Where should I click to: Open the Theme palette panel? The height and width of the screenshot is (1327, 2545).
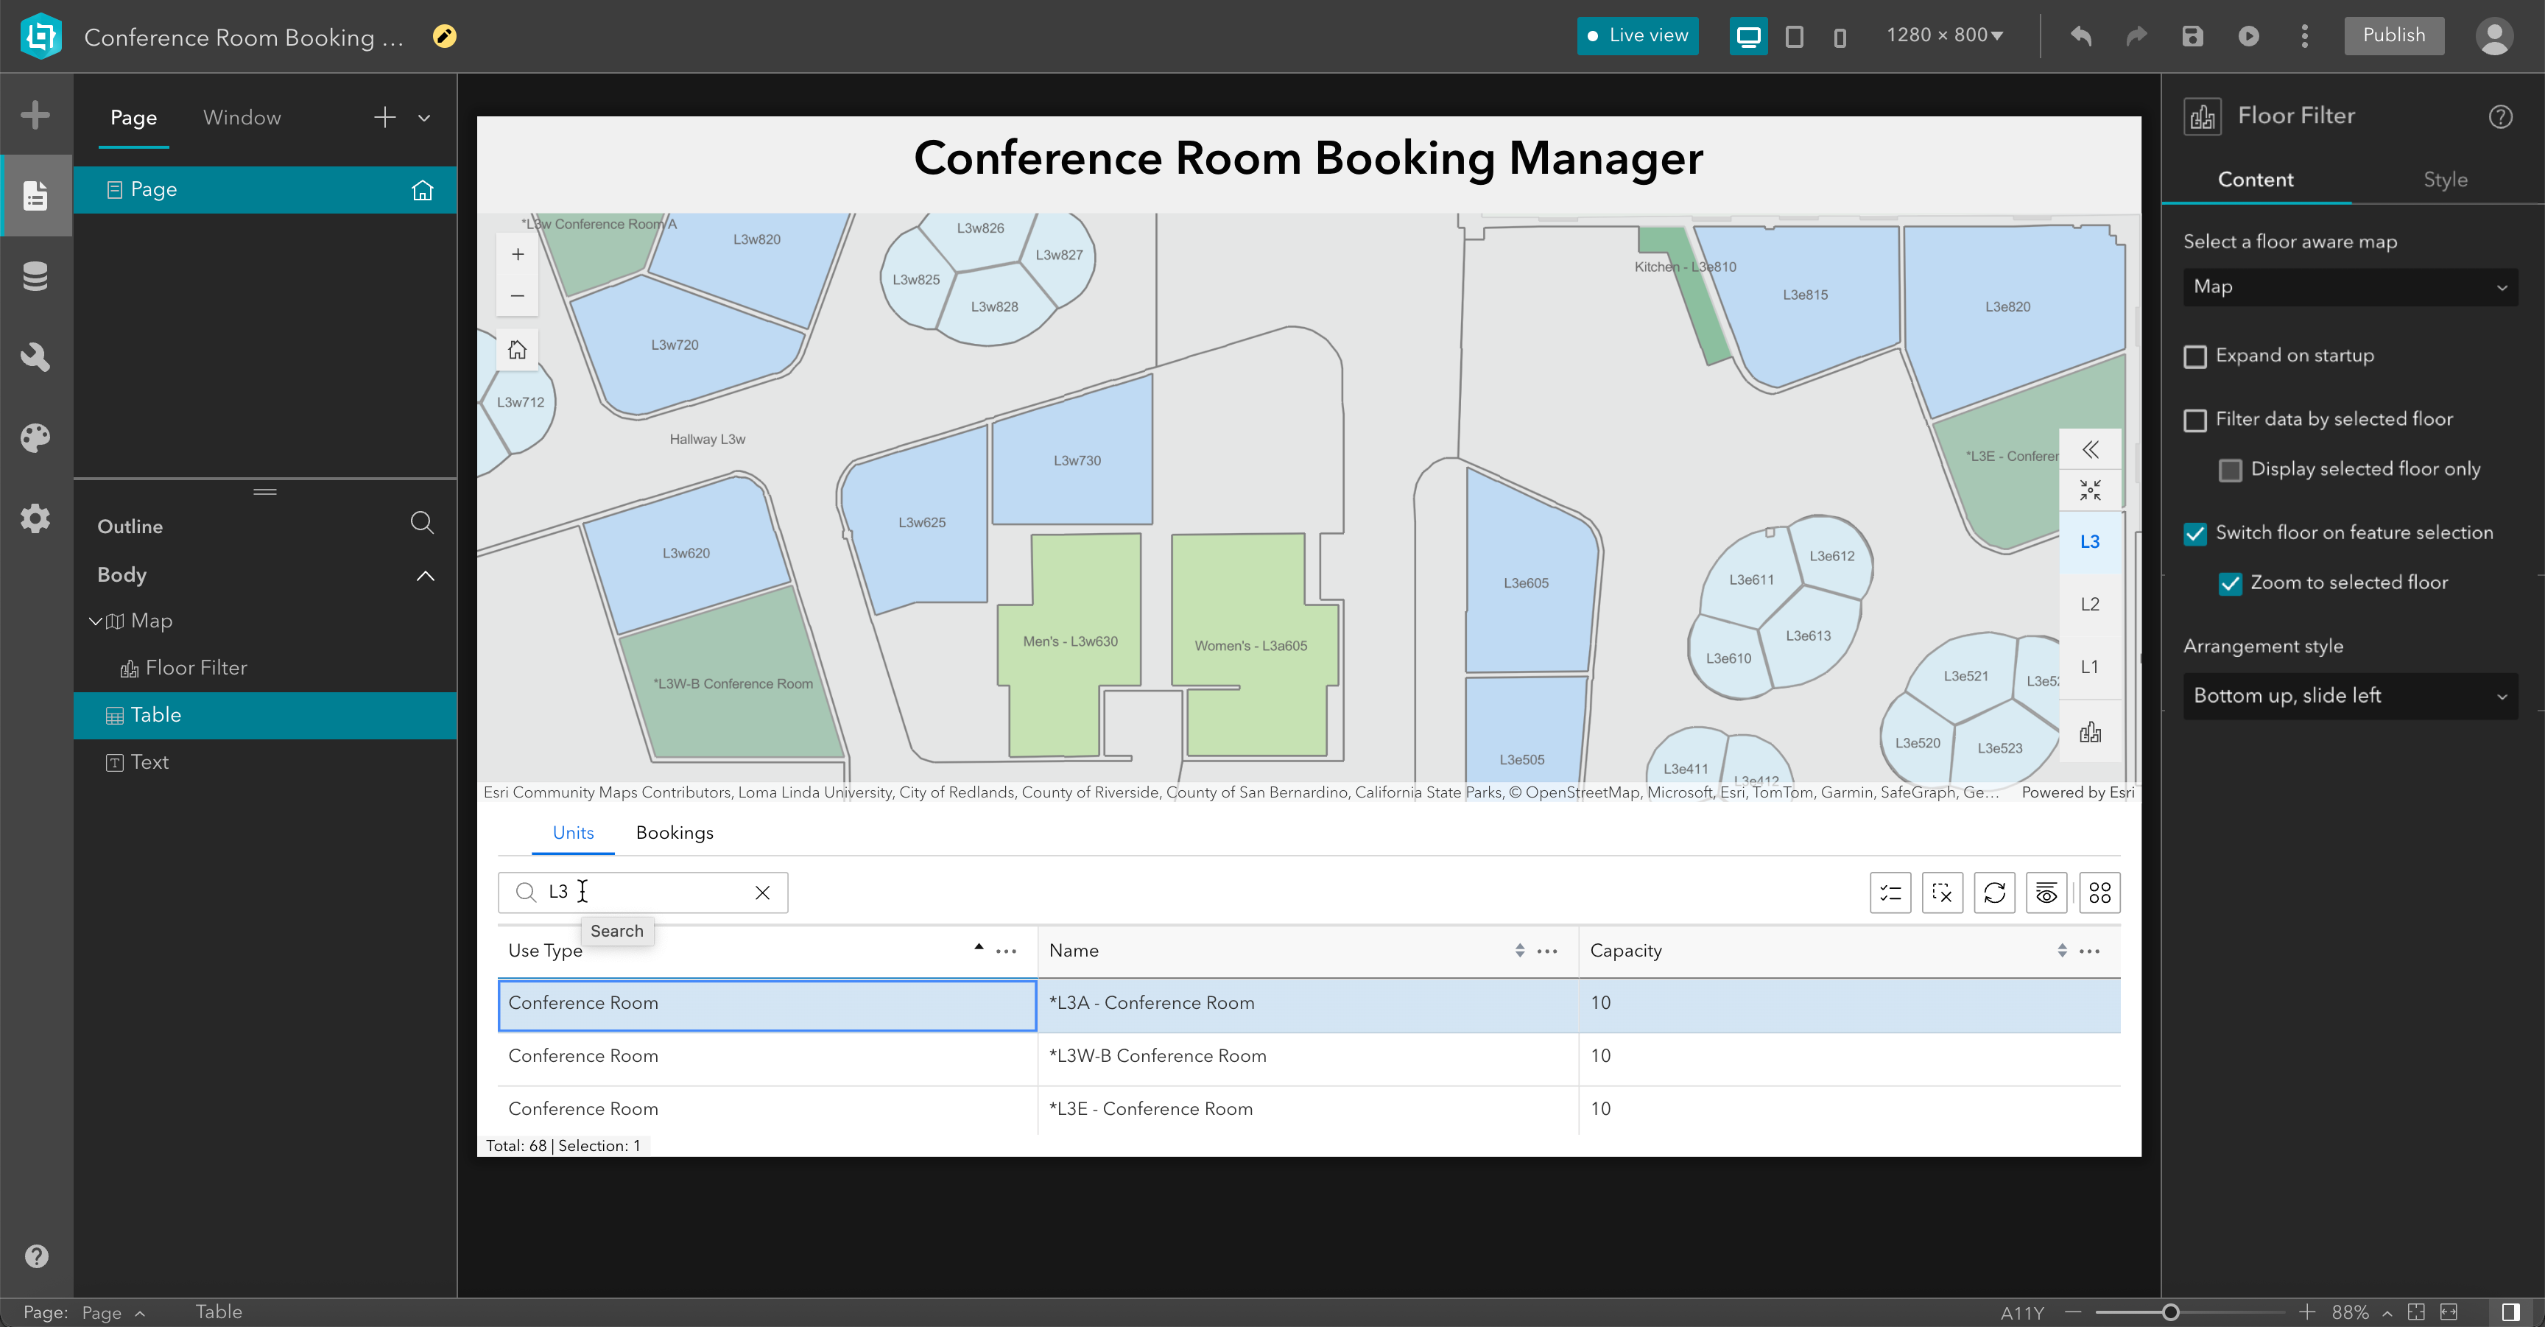click(x=35, y=437)
